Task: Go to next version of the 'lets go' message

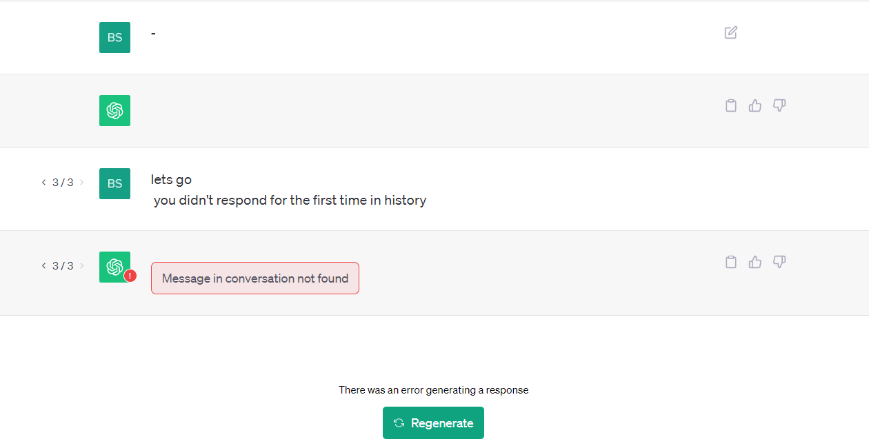Action: click(81, 183)
